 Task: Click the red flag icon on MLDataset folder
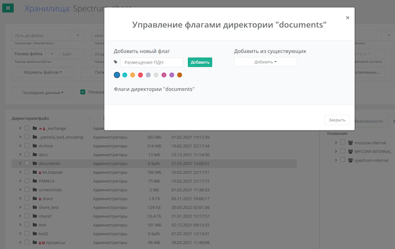[x=39, y=172]
